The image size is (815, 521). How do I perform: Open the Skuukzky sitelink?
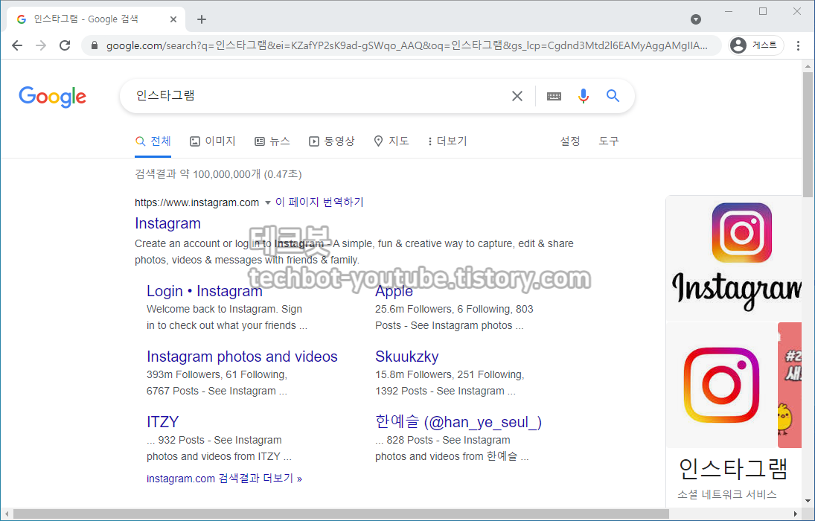[x=407, y=357]
